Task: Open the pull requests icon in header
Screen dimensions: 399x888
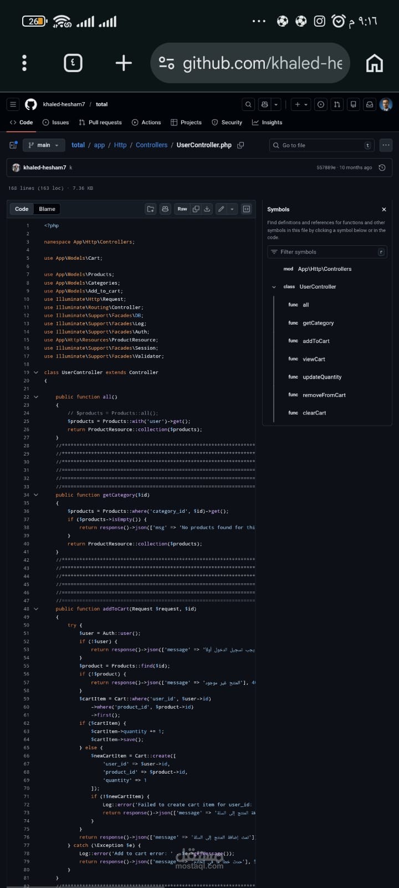Action: (x=337, y=104)
